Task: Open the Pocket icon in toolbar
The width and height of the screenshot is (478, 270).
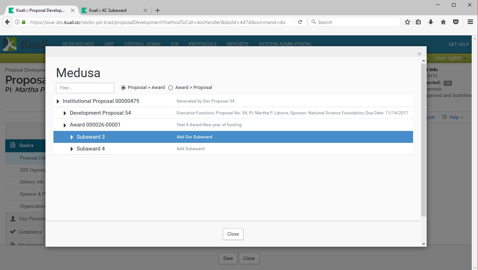Action: click(x=456, y=22)
